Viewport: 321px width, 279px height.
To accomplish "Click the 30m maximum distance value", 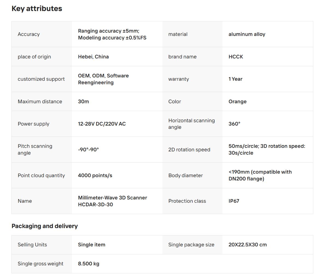I will [84, 101].
